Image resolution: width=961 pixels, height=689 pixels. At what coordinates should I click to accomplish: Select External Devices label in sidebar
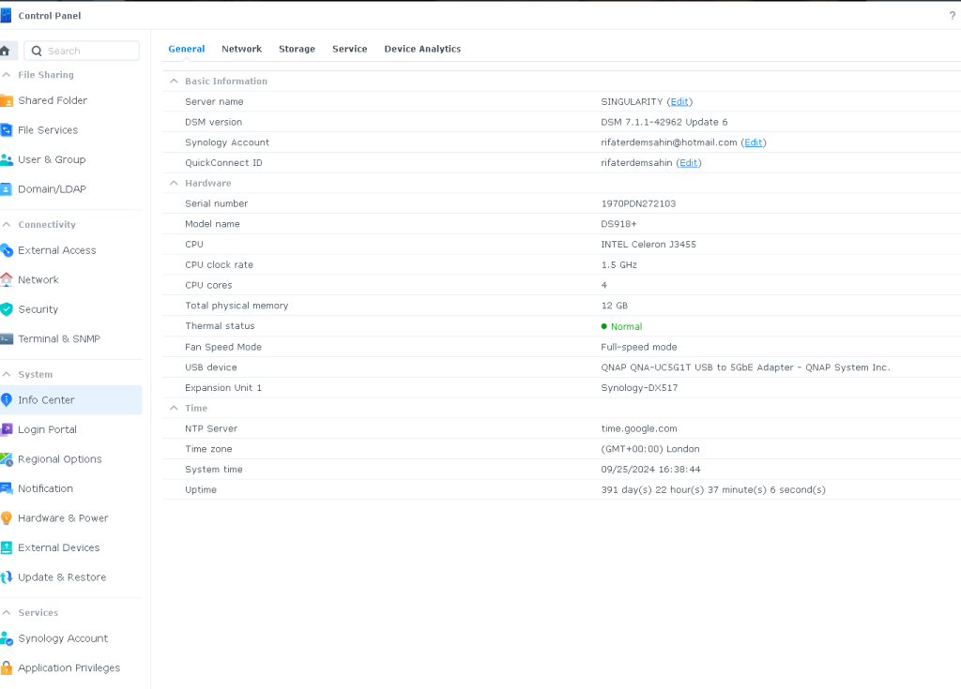point(59,547)
